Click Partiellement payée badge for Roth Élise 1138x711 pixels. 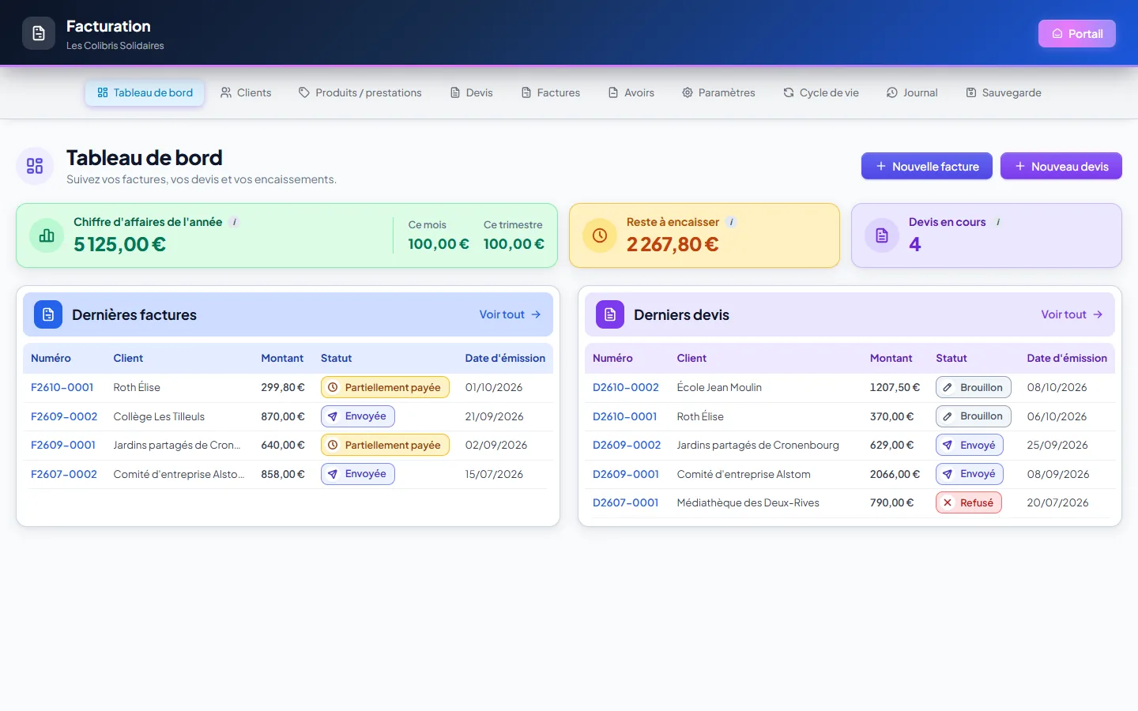point(385,387)
